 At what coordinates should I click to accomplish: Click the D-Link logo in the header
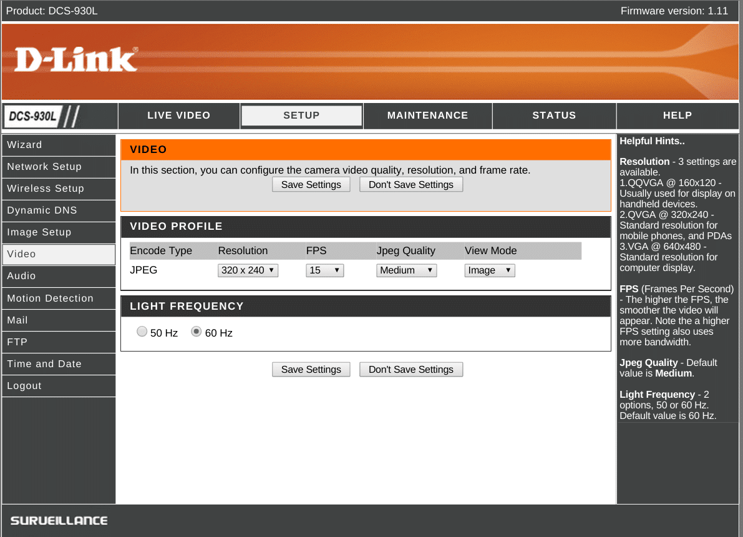75,60
